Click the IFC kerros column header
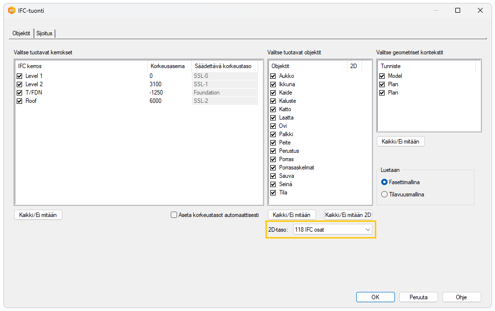This screenshot has width=495, height=311. tap(81, 66)
